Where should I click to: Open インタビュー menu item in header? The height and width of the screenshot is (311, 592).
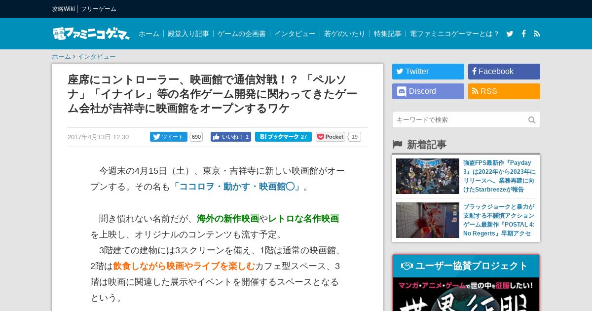(x=295, y=34)
